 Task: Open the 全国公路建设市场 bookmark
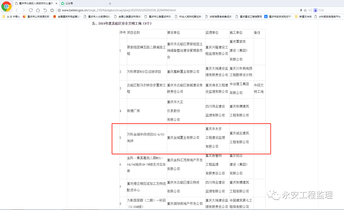click(x=127, y=16)
